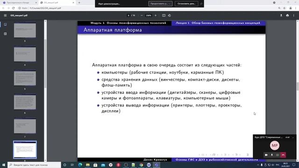Pin the screen sharing toolbar
This screenshot has height=168, width=299.
click(201, 4)
